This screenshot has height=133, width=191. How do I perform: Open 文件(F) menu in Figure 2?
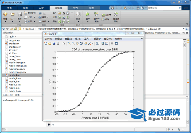point(48,39)
